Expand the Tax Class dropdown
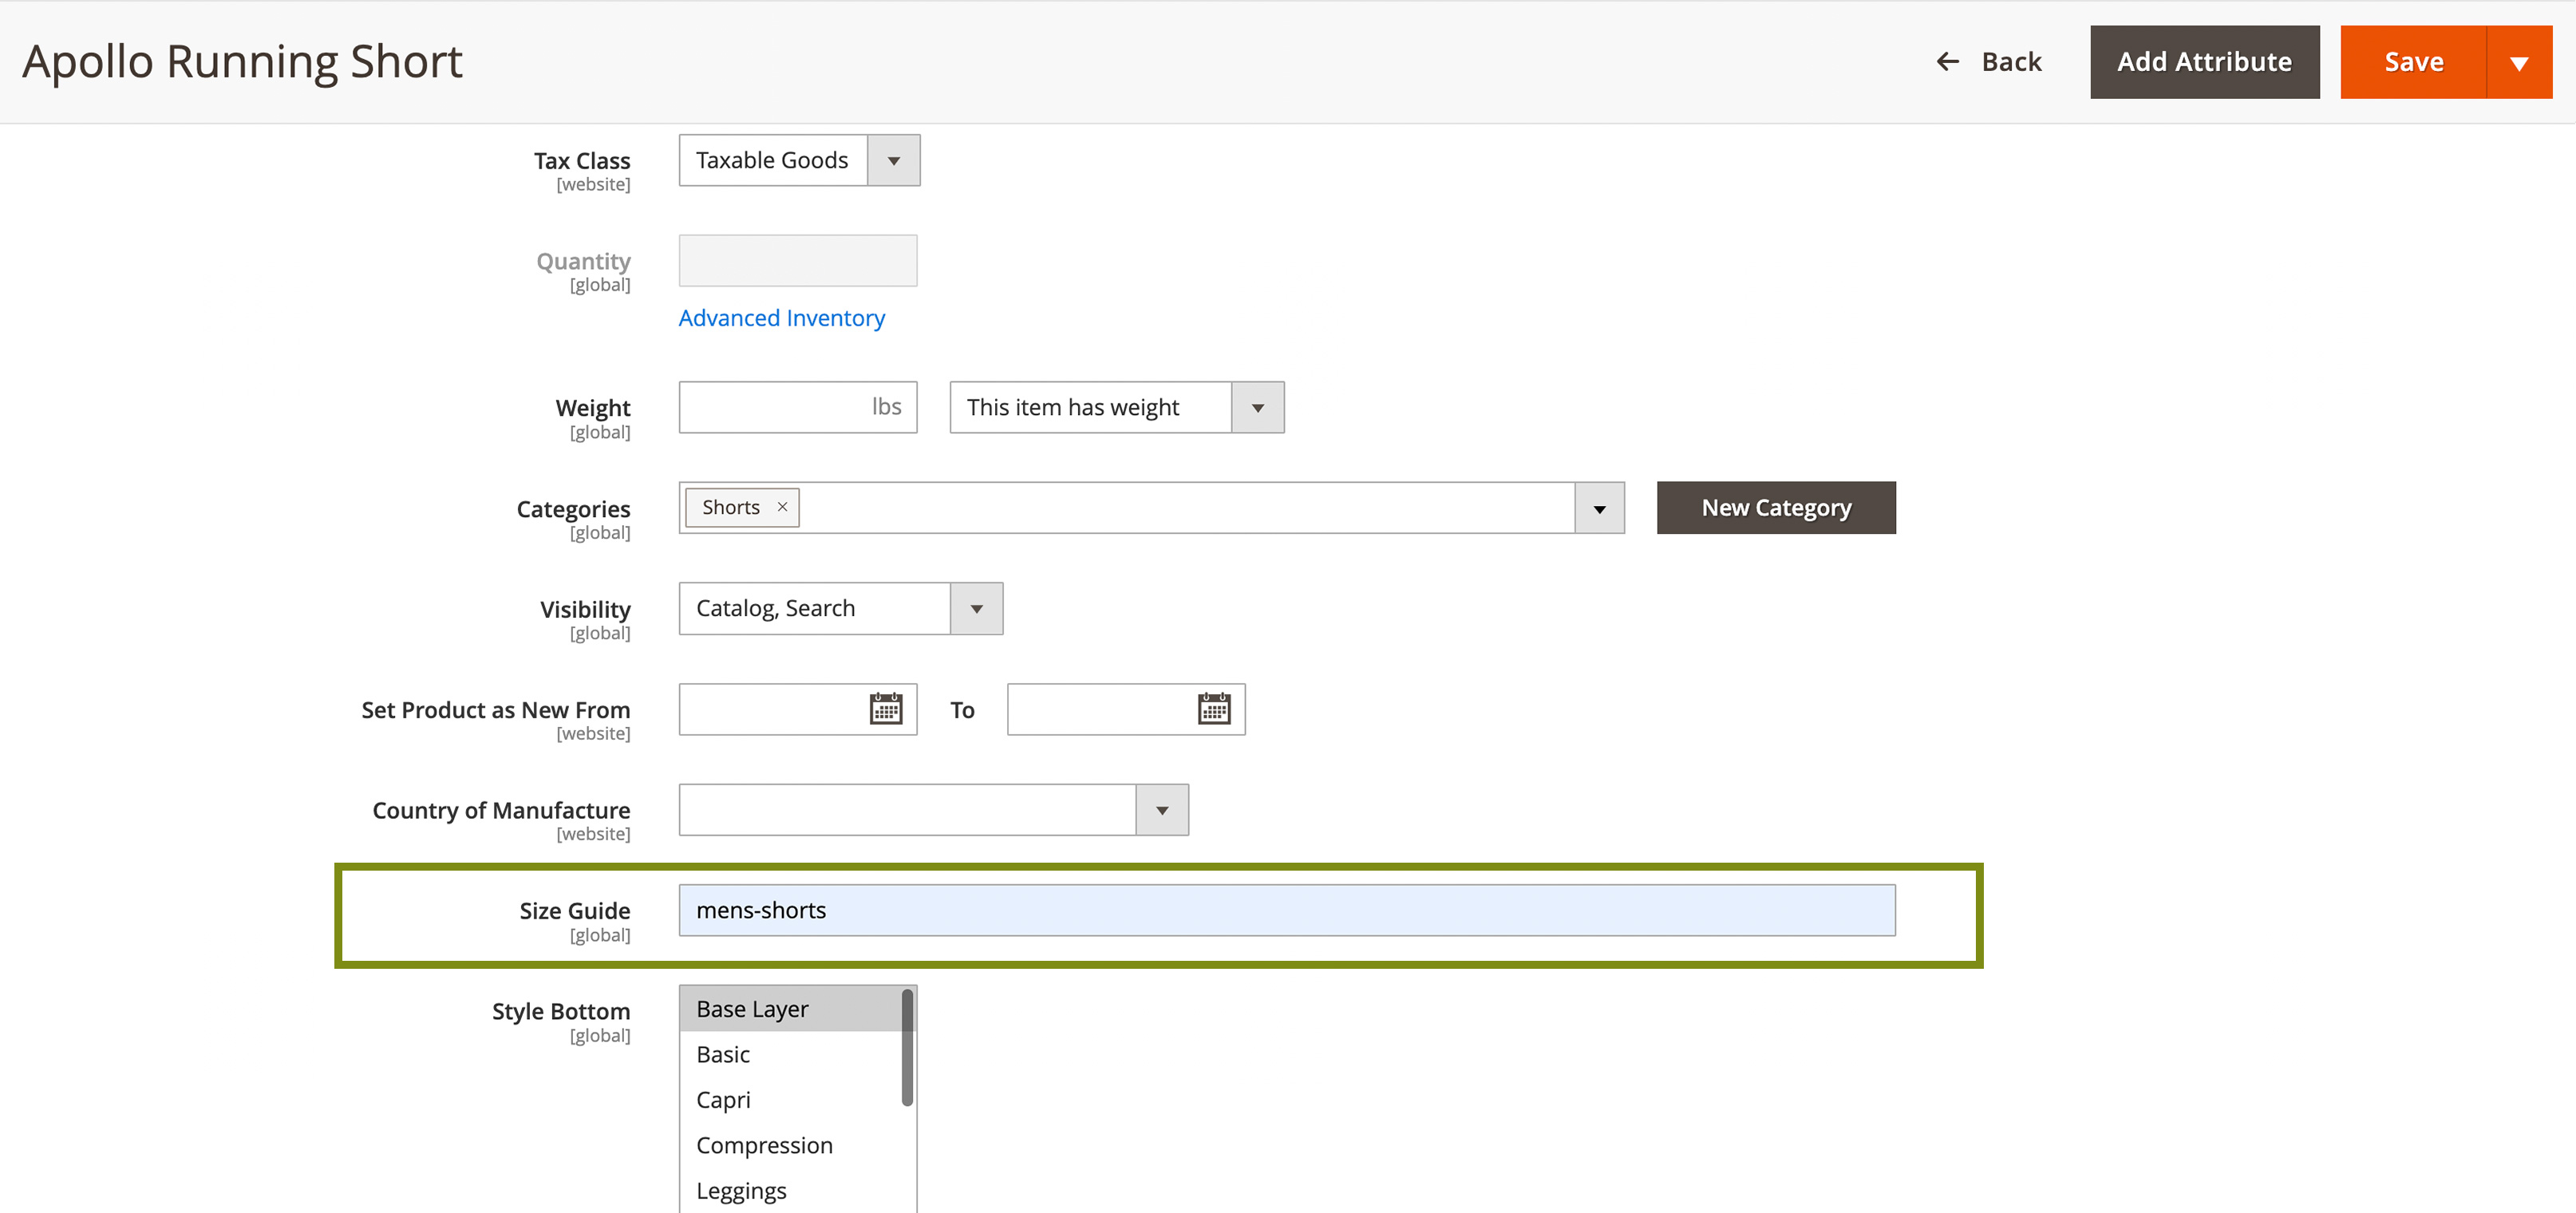Screen dimensions: 2576x1213 tap(893, 160)
